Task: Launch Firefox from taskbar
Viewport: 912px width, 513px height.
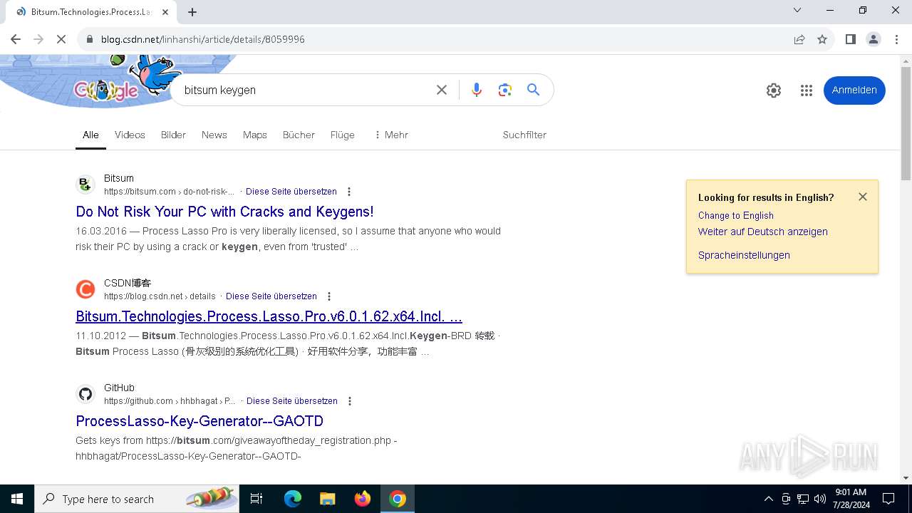Action: click(x=363, y=499)
